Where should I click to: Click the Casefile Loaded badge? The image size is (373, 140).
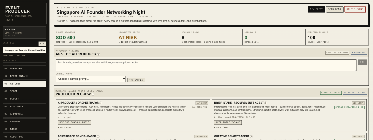[x=331, y=93]
